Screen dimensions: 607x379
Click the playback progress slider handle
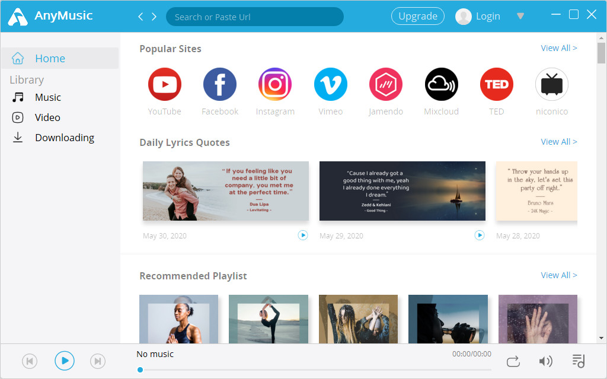140,370
